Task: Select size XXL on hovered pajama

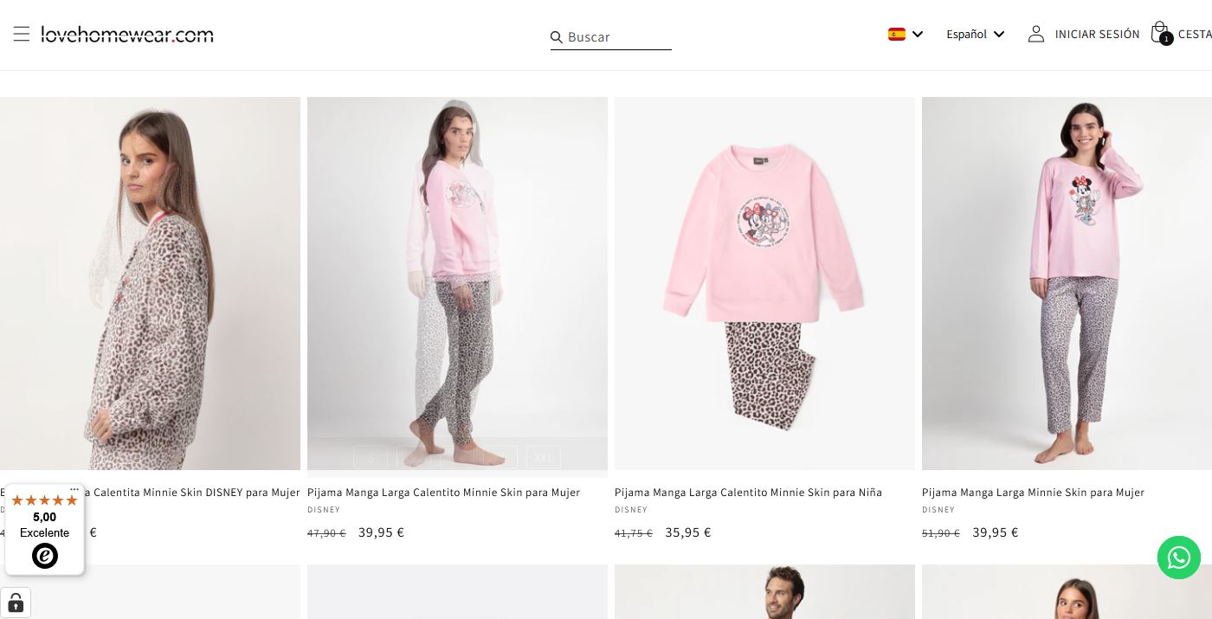Action: [x=544, y=457]
